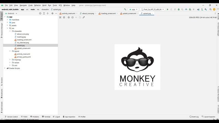Click the Monkey Creative image preview
Screen dimensions: 219x123
tap(138, 67)
